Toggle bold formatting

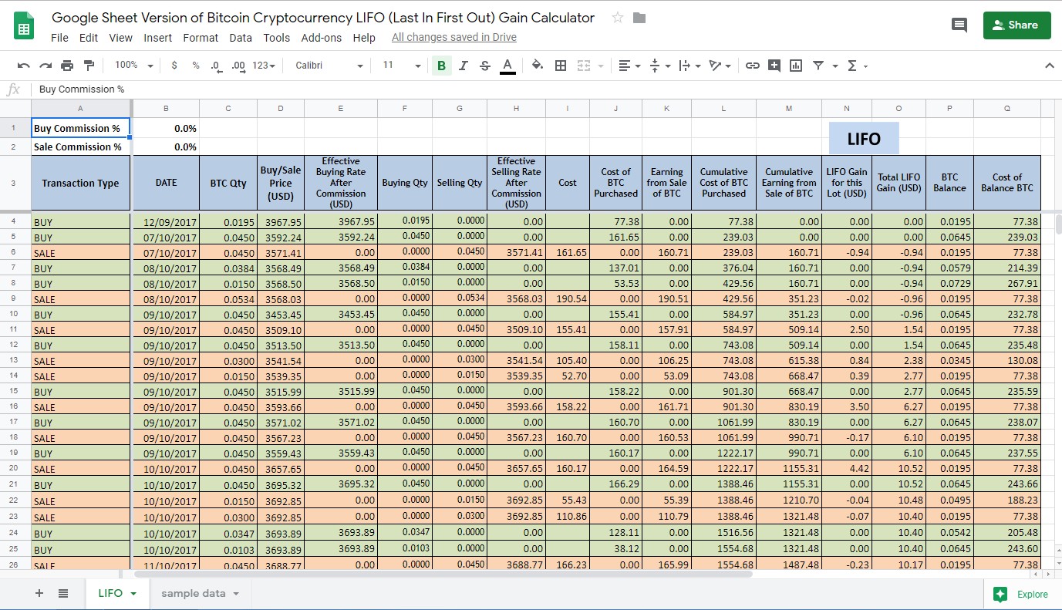[x=441, y=66]
